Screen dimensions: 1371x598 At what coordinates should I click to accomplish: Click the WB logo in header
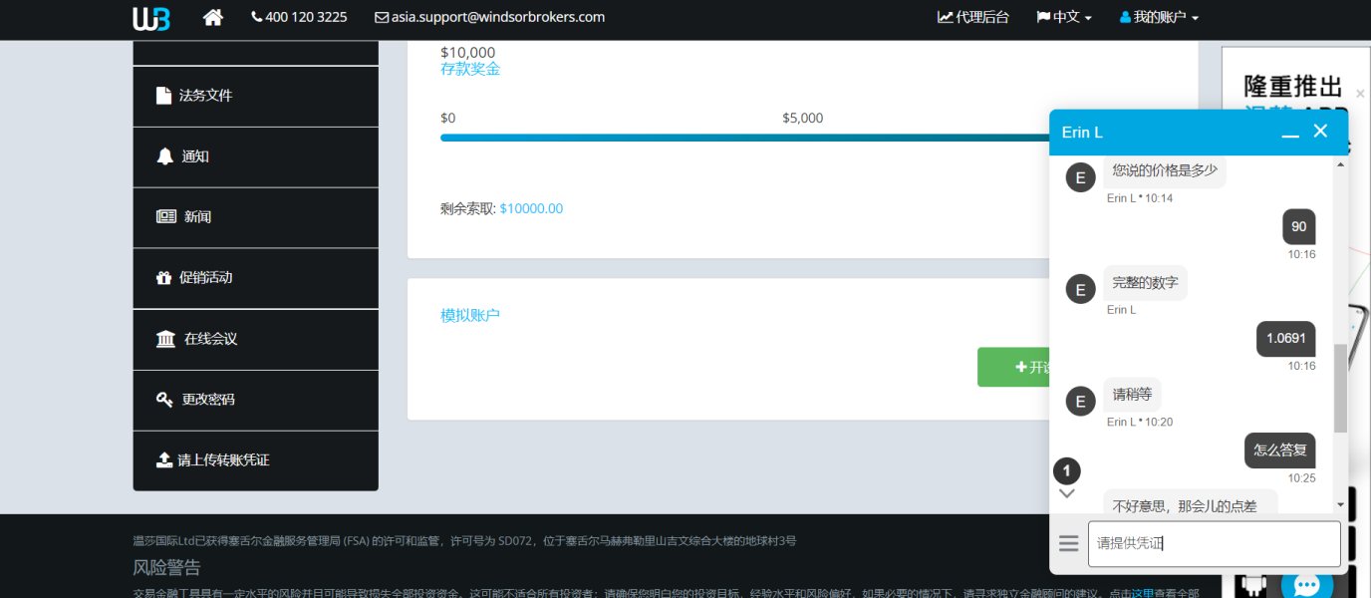150,18
